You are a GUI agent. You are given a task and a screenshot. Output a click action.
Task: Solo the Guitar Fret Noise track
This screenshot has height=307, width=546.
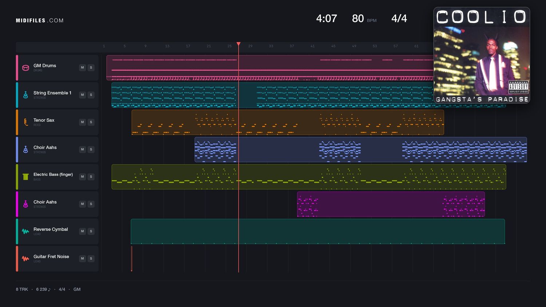91,259
